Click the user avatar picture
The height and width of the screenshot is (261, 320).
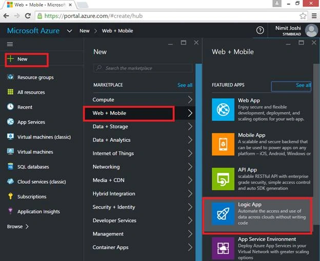[311, 31]
